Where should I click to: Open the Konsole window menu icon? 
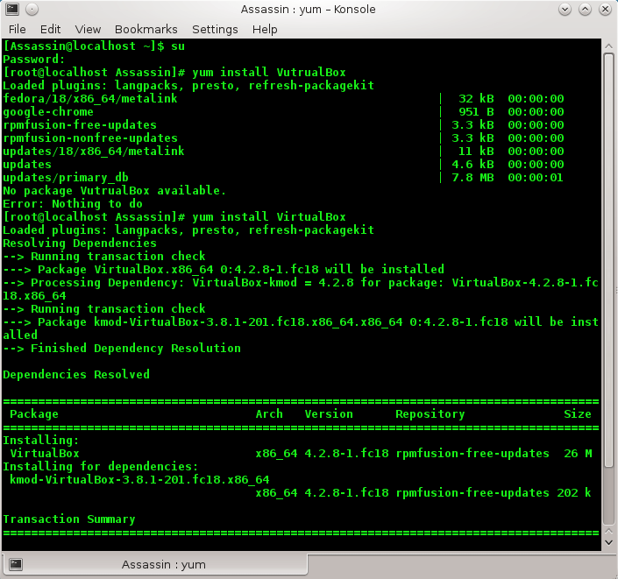pyautogui.click(x=12, y=9)
